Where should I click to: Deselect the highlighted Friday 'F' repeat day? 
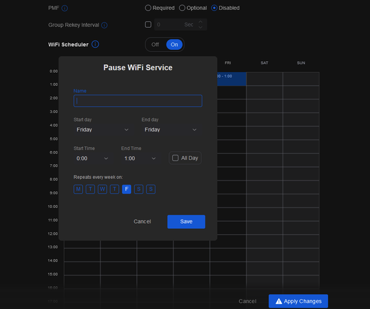coord(126,189)
